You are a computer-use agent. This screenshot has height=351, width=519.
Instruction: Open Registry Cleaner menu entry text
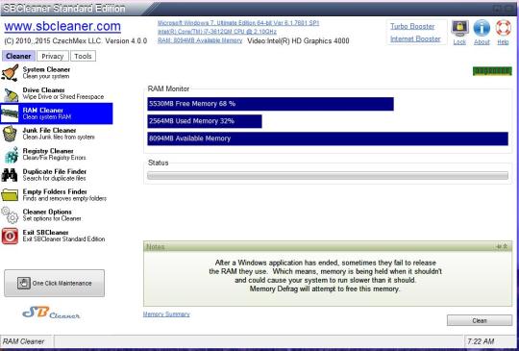(54, 154)
